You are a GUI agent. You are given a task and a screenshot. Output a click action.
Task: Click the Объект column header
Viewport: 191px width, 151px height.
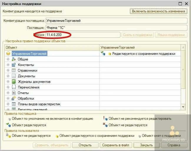[x=52, y=47]
